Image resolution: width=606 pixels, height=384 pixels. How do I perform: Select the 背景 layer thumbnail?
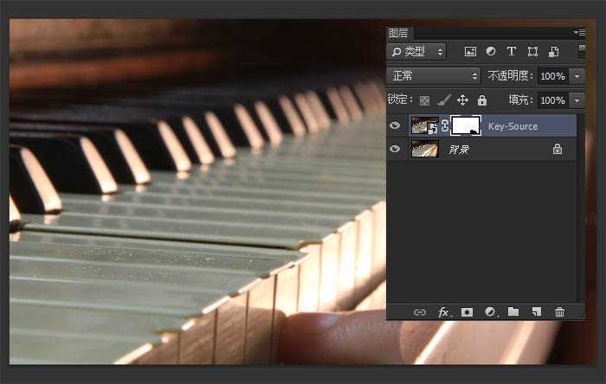click(424, 149)
